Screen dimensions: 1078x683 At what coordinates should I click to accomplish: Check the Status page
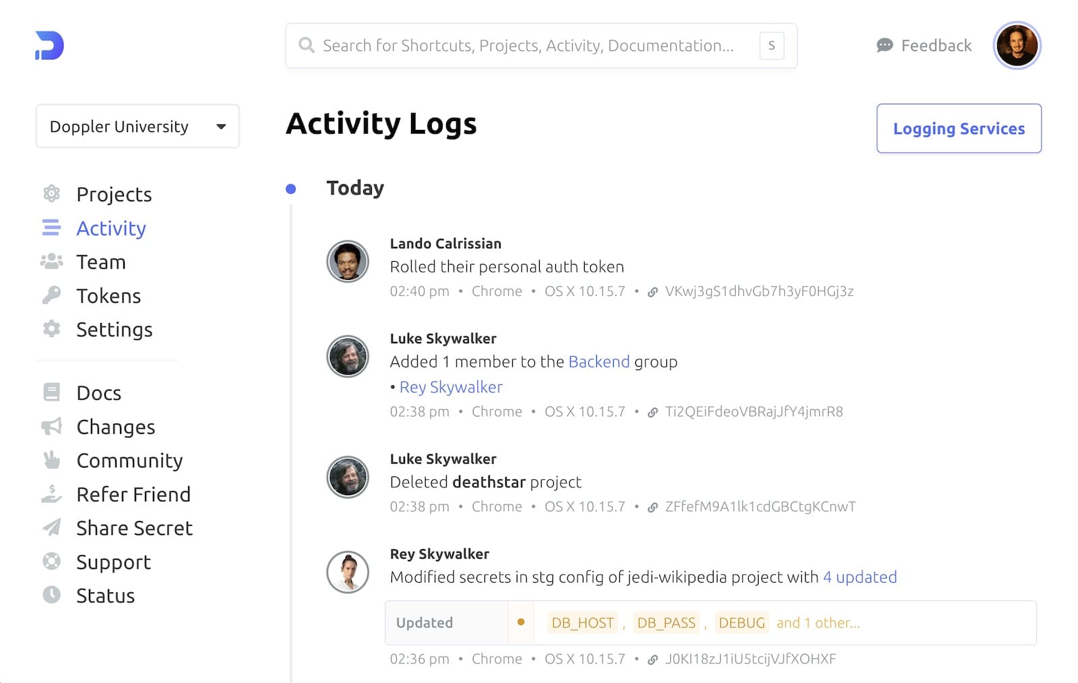pyautogui.click(x=106, y=596)
